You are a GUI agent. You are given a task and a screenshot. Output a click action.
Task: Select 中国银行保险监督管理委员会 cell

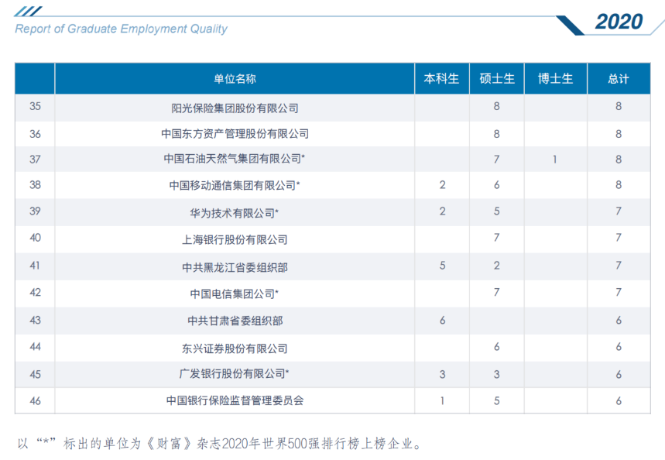click(235, 400)
